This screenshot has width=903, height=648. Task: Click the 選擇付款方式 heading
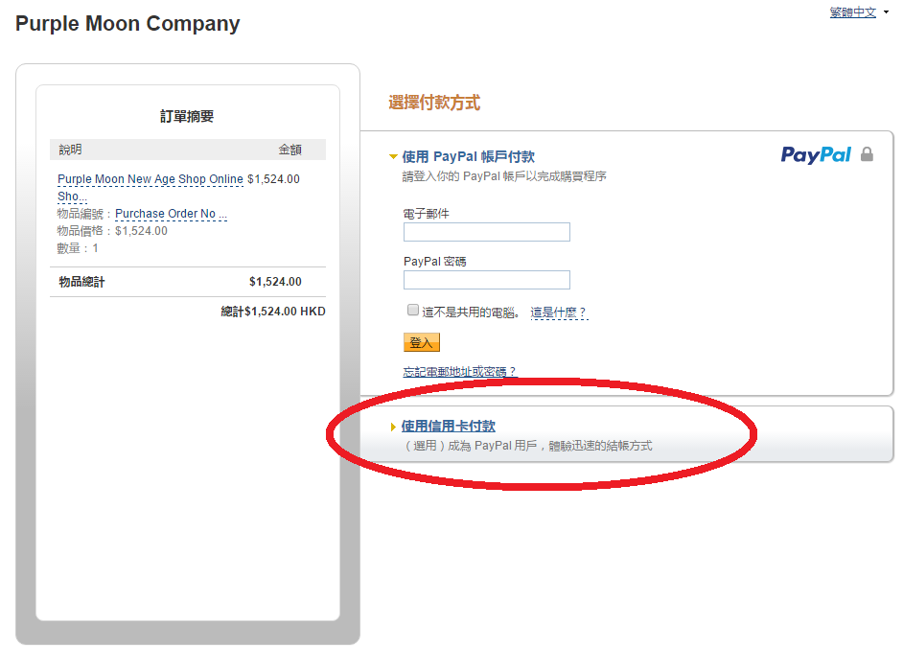(x=434, y=103)
